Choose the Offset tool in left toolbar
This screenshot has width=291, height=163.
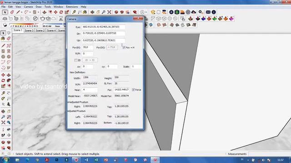point(9,81)
